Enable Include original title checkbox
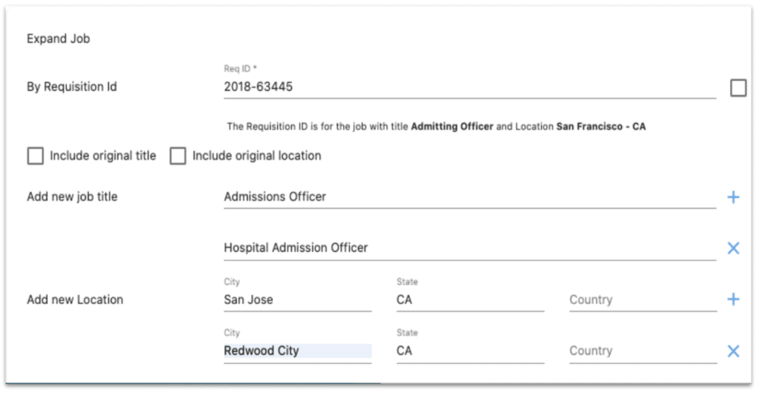 [35, 156]
